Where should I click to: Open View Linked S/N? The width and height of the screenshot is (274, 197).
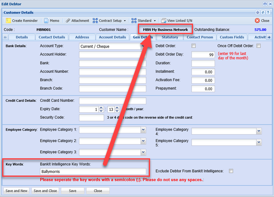point(177,21)
